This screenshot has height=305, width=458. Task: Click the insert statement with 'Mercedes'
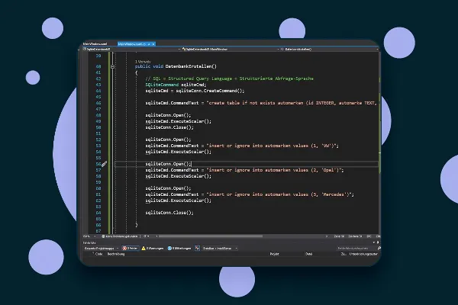(x=250, y=194)
